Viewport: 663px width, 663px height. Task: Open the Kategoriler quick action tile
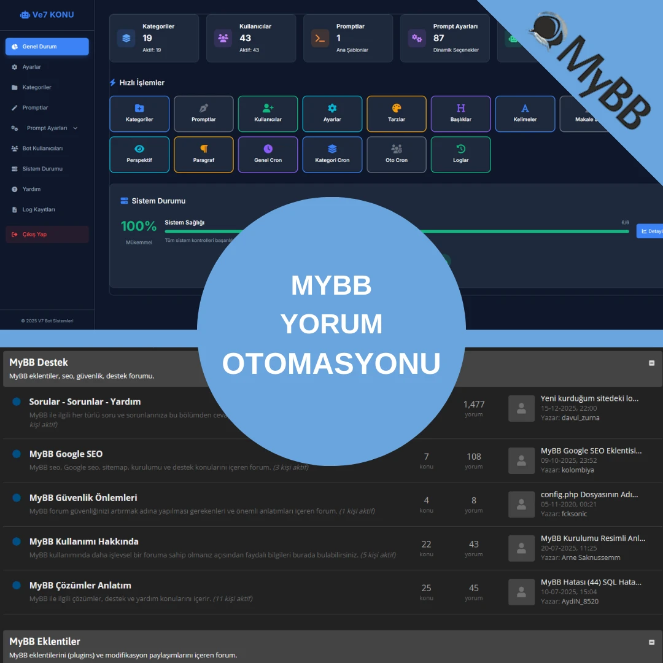139,114
